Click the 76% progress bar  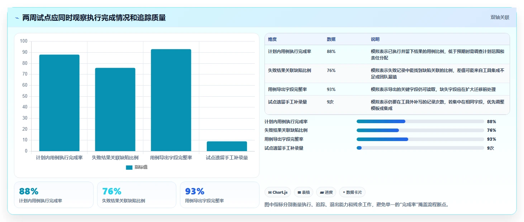coord(420,130)
